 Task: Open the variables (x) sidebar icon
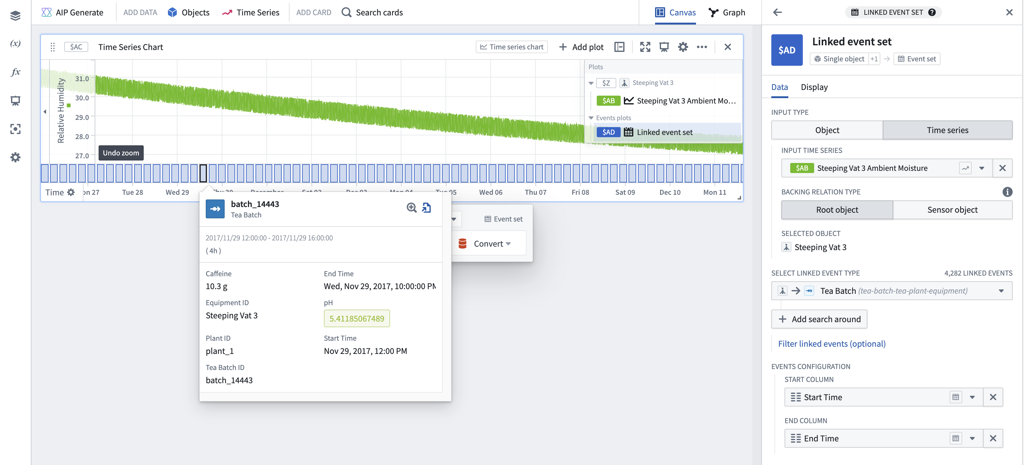pos(15,43)
